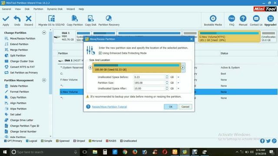Click the Discard X icon
The width and height of the screenshot is (278, 156).
(x=29, y=19)
